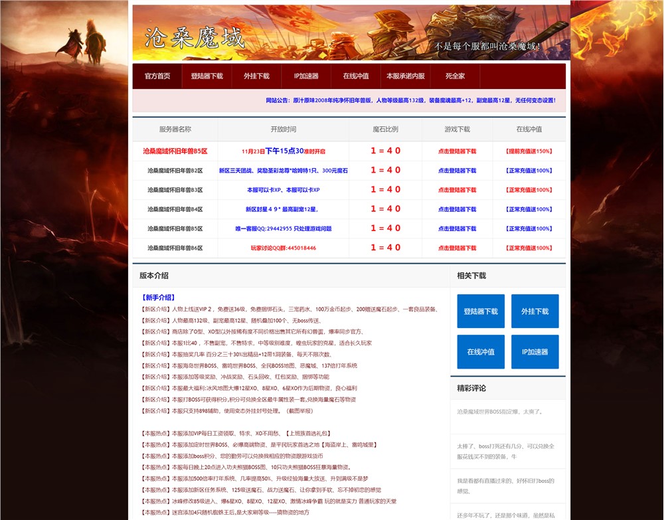Image resolution: width=664 pixels, height=520 pixels.
Task: Click the blue 网站公告 announcement text
Action: tap(410, 101)
